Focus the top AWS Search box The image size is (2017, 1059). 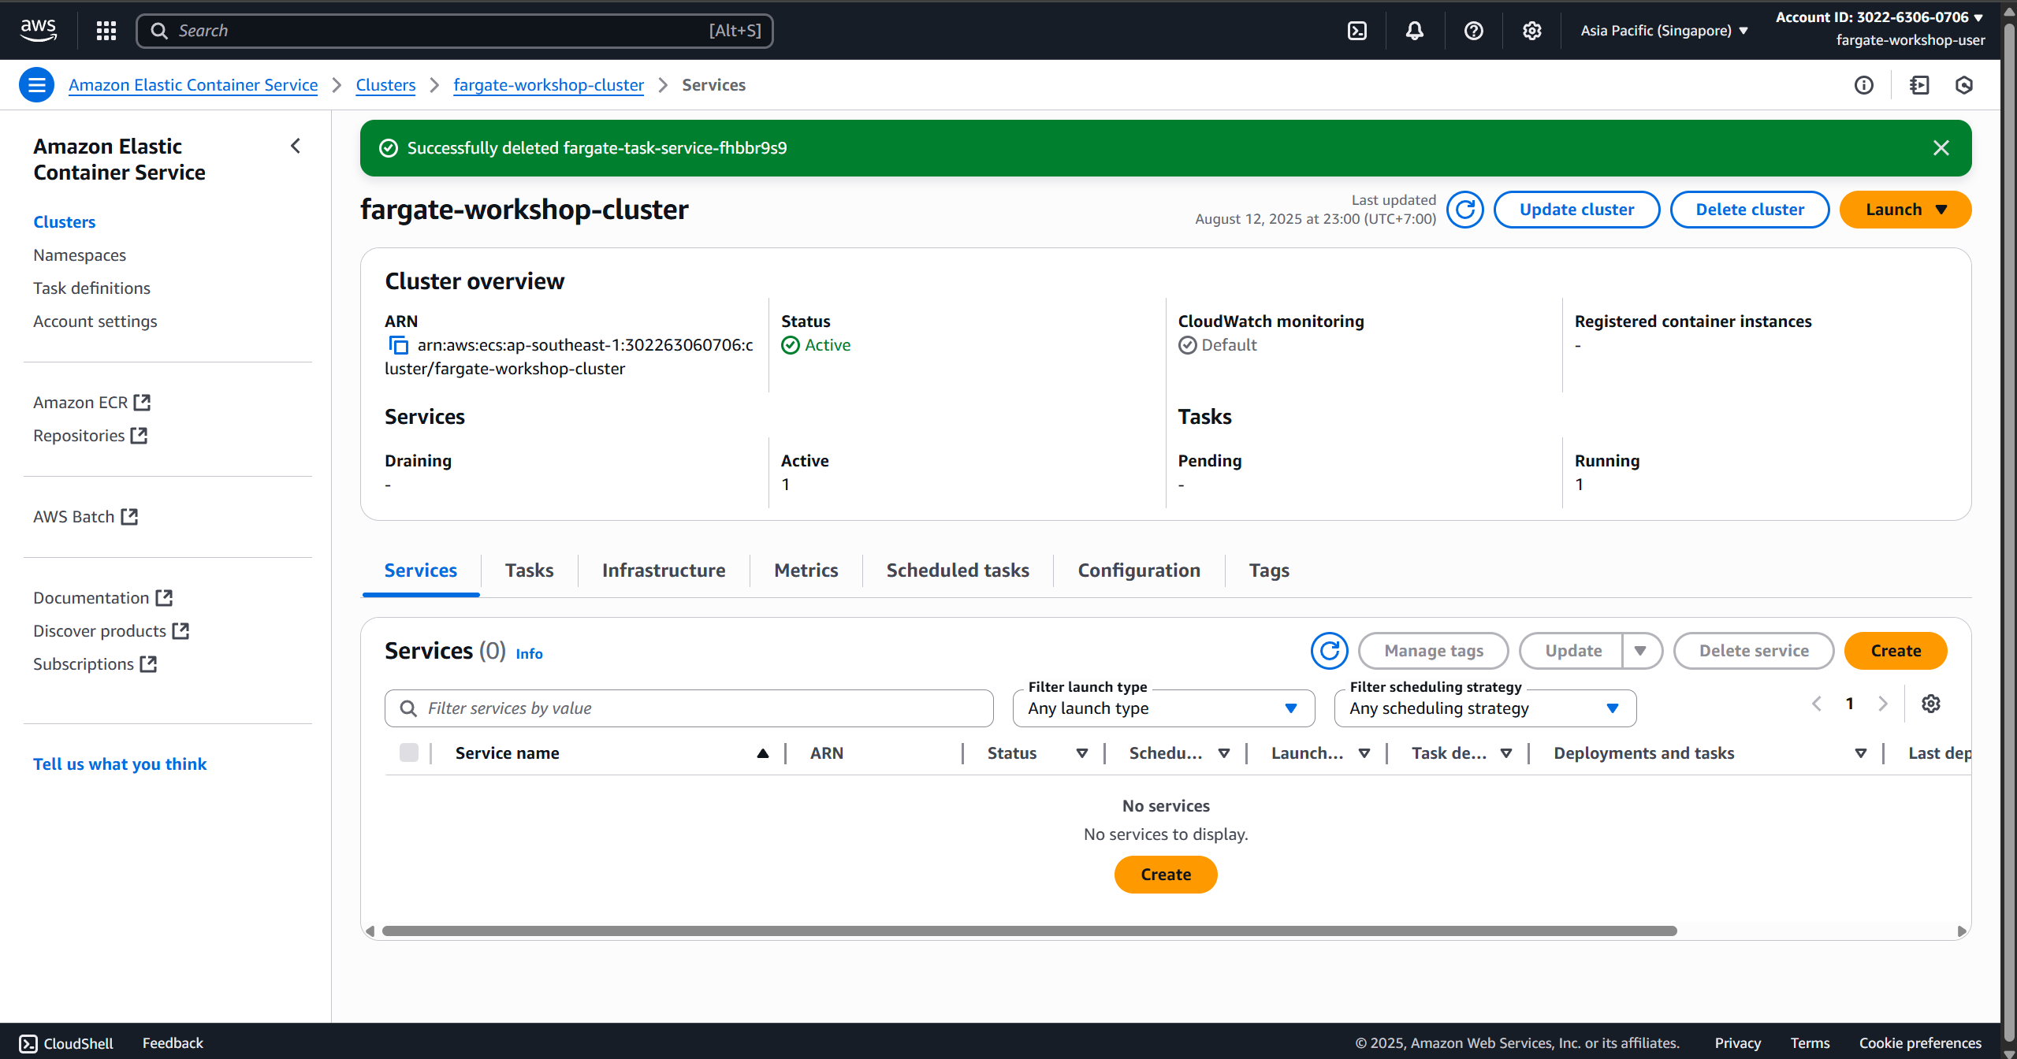pyautogui.click(x=455, y=31)
